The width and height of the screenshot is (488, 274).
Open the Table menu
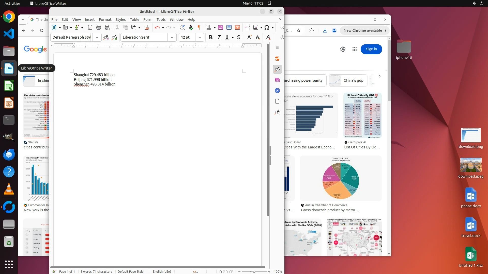click(134, 20)
